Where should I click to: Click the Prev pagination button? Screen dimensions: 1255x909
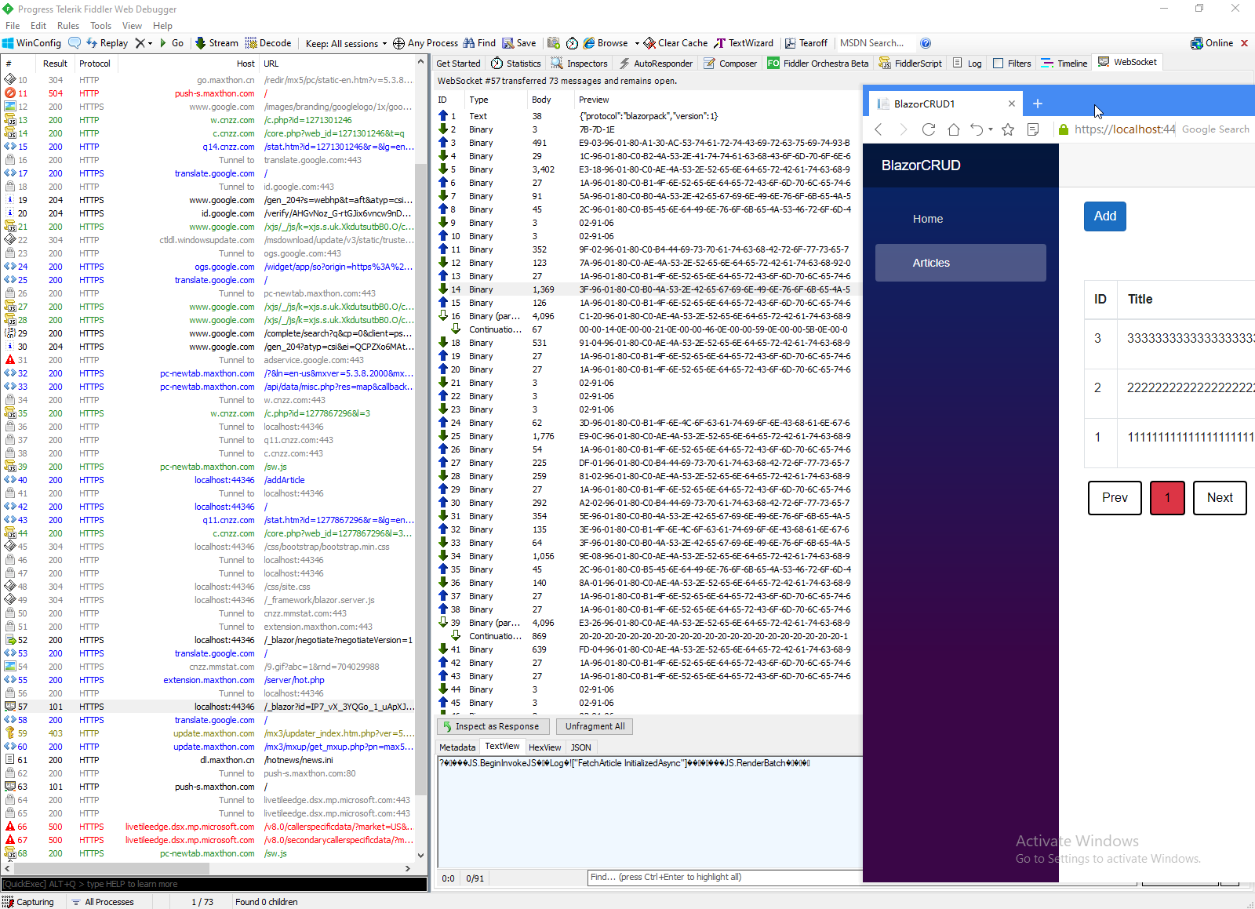[1115, 498]
